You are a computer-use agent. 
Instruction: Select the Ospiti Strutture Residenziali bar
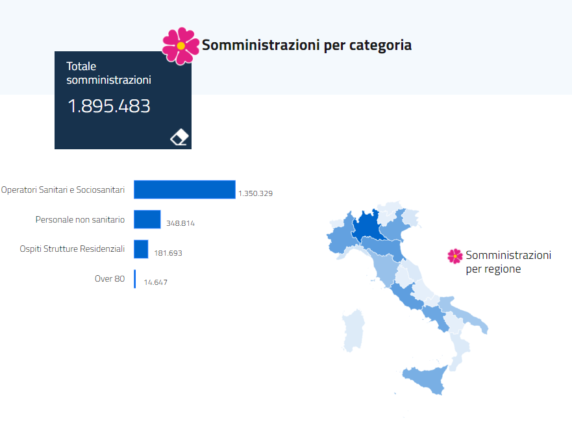point(141,249)
